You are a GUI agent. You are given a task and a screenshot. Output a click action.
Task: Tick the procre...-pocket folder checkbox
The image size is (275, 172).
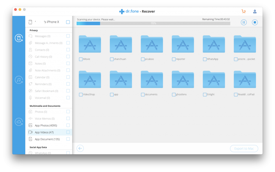pos(236,59)
